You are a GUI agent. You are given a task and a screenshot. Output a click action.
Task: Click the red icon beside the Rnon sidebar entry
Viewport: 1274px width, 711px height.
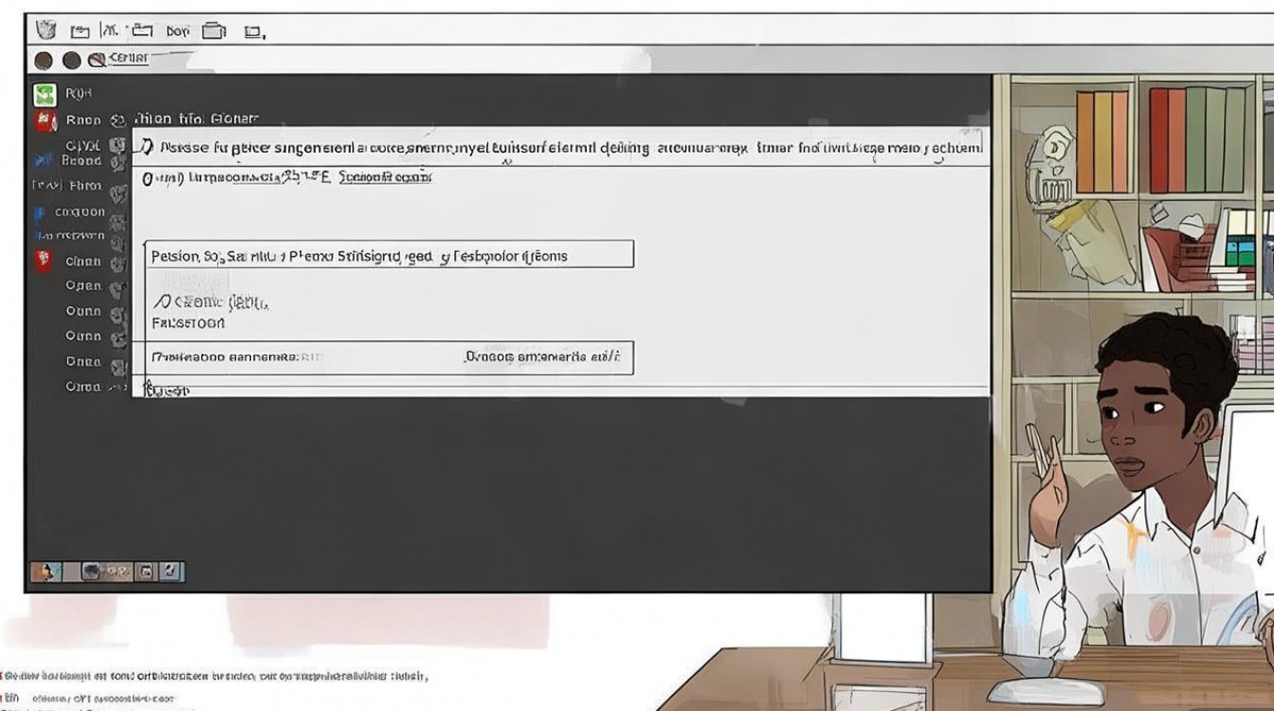44,121
